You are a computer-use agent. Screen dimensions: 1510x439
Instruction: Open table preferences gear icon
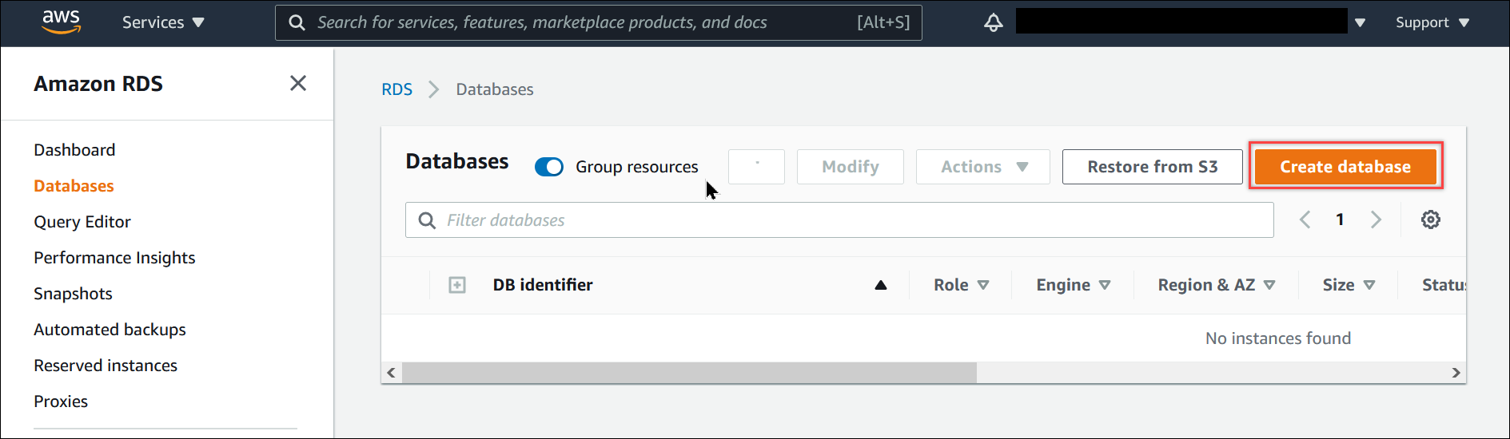tap(1431, 219)
